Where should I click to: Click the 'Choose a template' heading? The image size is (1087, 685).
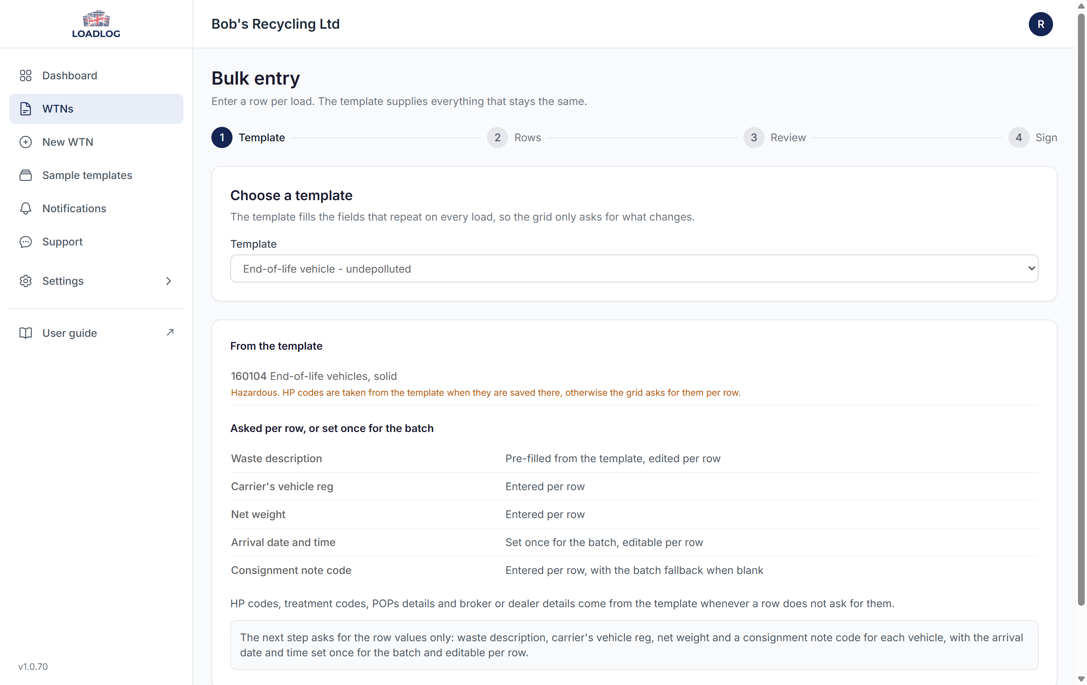291,196
